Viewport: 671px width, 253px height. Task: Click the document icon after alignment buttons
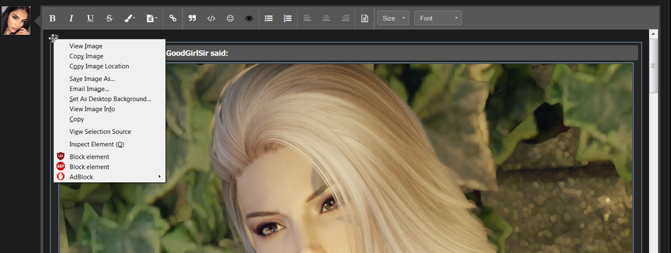[x=364, y=18]
